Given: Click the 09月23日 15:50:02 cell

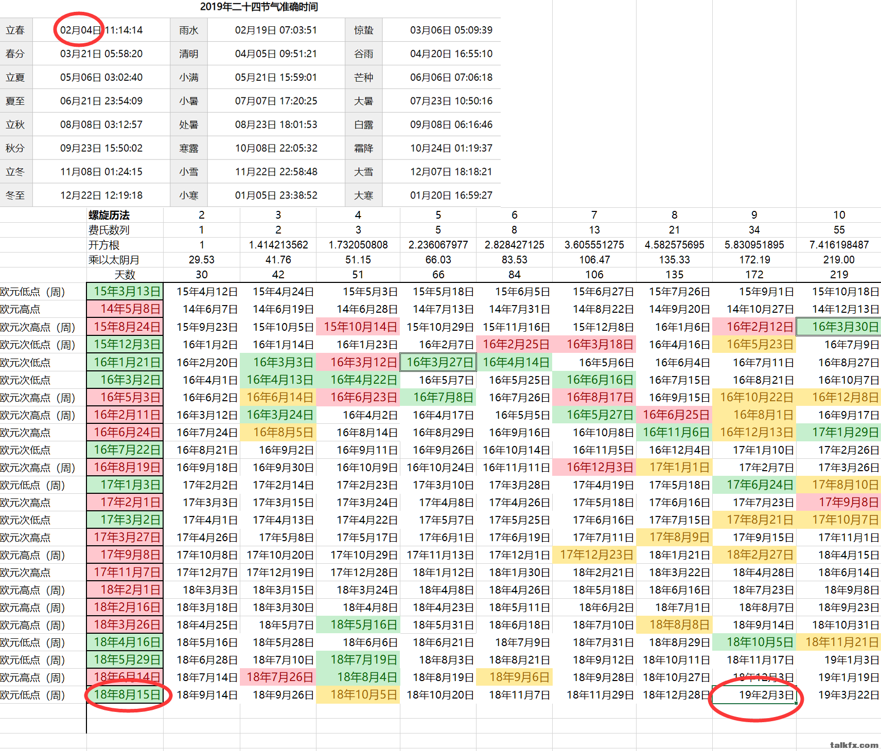Looking at the screenshot, I should [101, 148].
